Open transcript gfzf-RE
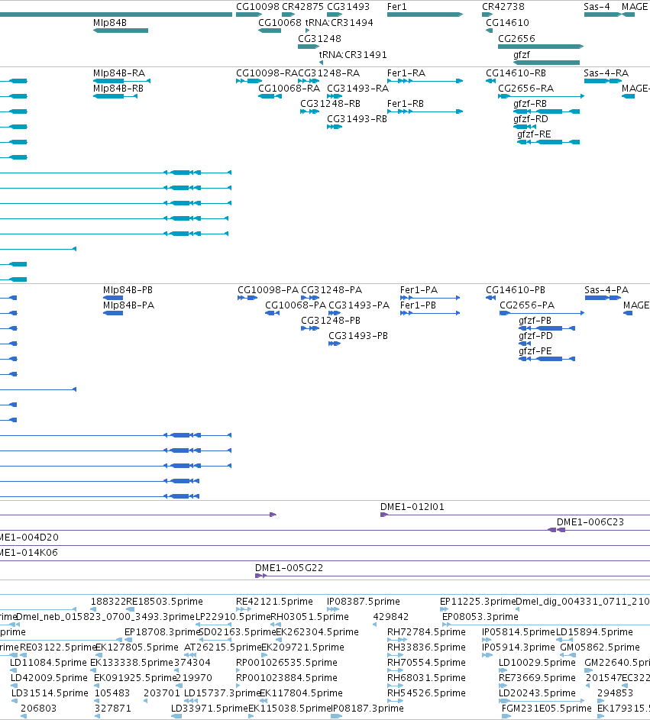Viewport: 650px width, 720px height. coord(548,142)
